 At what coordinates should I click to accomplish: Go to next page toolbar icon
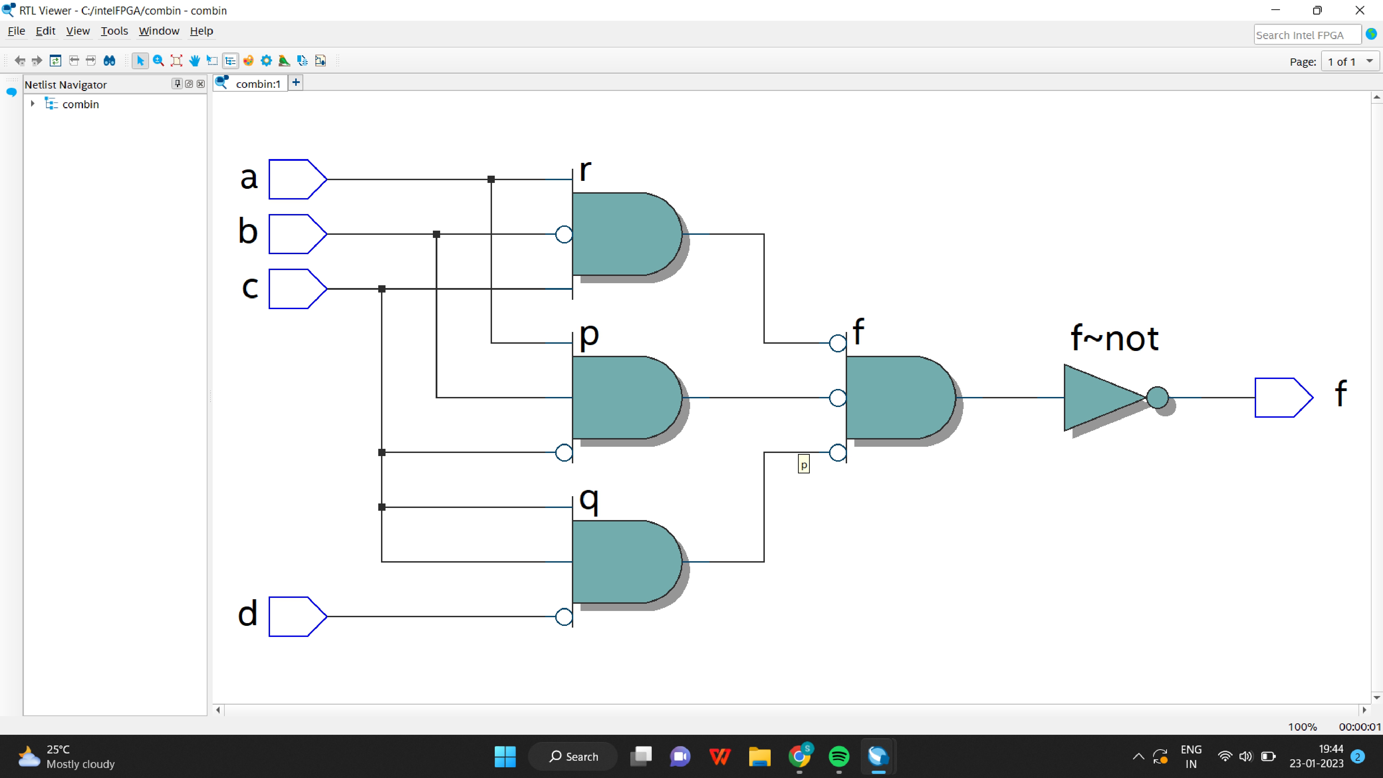pos(91,61)
